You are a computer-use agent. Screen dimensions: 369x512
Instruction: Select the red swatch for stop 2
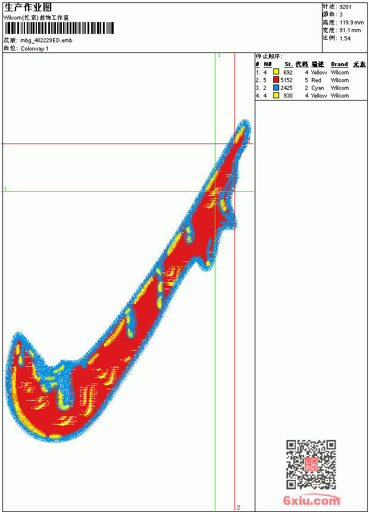coord(276,80)
